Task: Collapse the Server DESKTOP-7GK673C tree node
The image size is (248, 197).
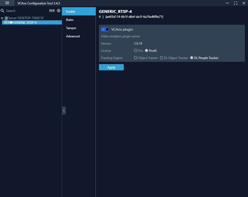Action: click(2, 18)
